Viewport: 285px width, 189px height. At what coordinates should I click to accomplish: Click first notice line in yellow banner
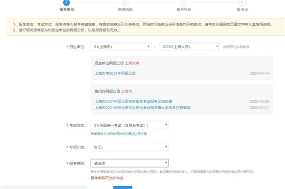[142, 24]
